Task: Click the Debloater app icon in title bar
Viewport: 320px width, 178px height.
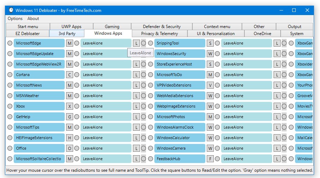Action: (x=11, y=10)
